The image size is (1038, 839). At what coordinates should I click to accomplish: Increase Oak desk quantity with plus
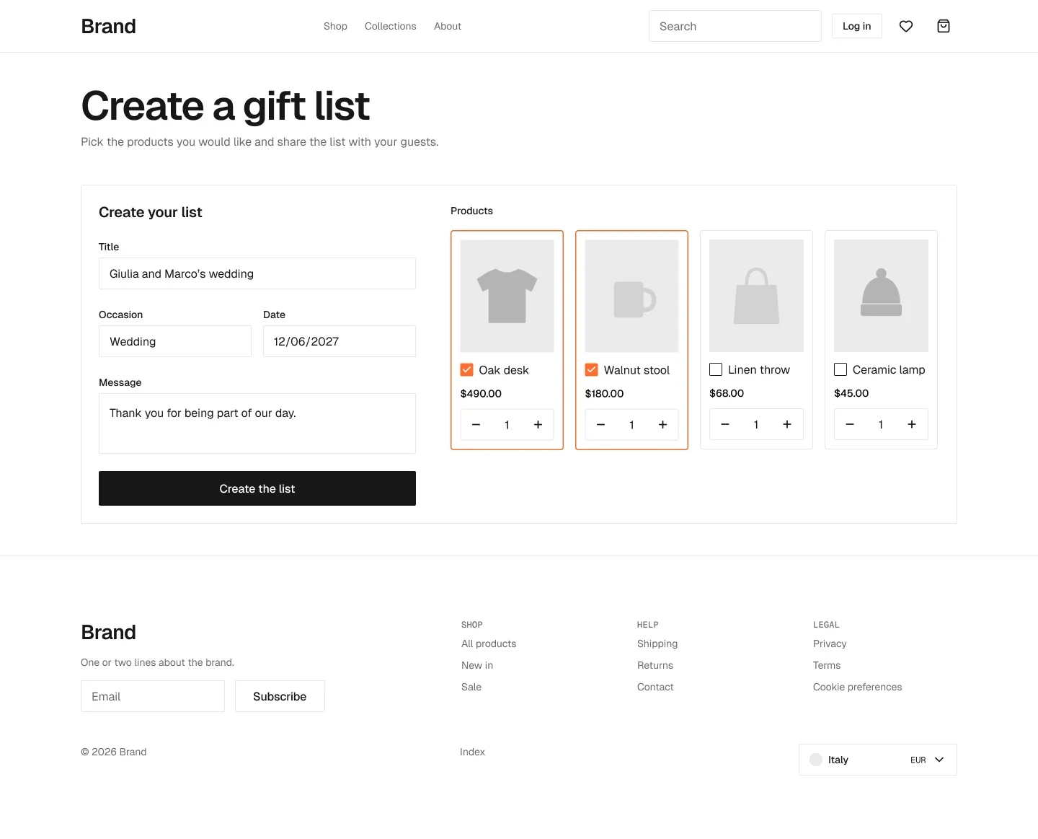click(x=538, y=425)
